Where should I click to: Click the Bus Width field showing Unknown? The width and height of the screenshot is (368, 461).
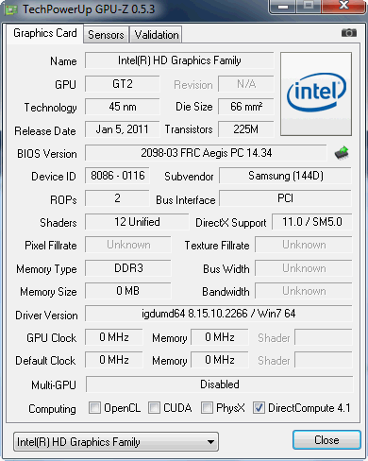304,268
